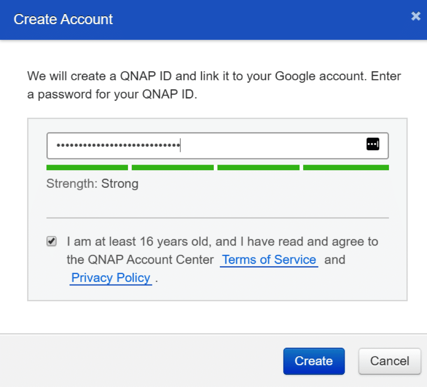
Task: Focus the QNAP ID password field
Action: [217, 146]
